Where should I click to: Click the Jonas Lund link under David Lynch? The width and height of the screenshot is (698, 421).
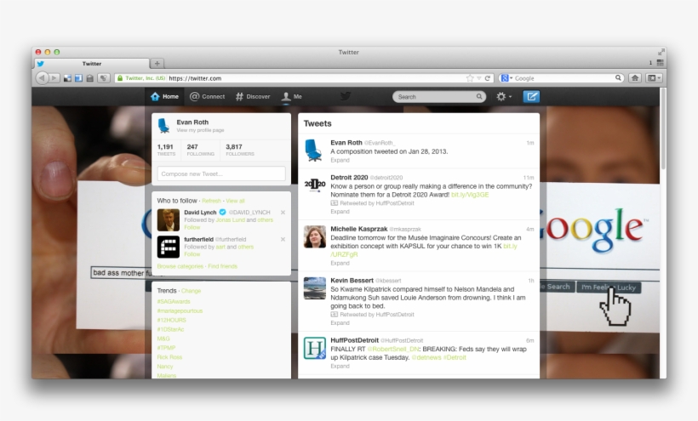pos(230,220)
